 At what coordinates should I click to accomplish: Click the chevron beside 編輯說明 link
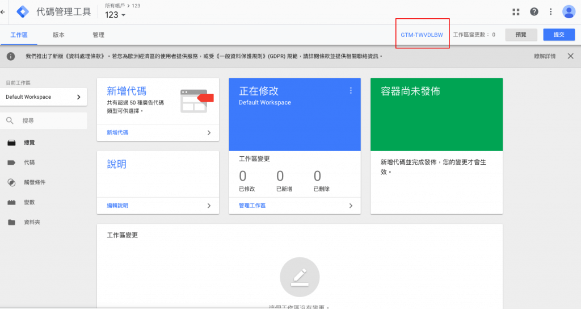pyautogui.click(x=209, y=206)
